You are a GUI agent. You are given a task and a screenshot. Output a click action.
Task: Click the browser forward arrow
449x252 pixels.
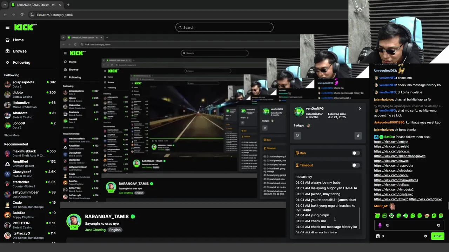coord(13,15)
